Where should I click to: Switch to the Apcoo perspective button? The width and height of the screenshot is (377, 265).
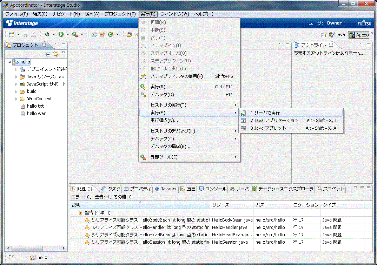[x=359, y=35]
